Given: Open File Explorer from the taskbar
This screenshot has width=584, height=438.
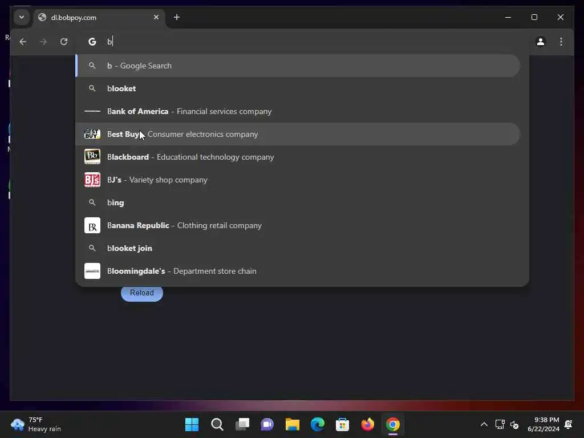Looking at the screenshot, I should pos(293,424).
